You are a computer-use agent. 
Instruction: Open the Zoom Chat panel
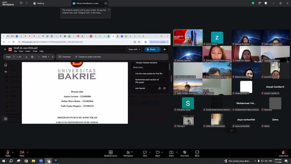point(145,154)
